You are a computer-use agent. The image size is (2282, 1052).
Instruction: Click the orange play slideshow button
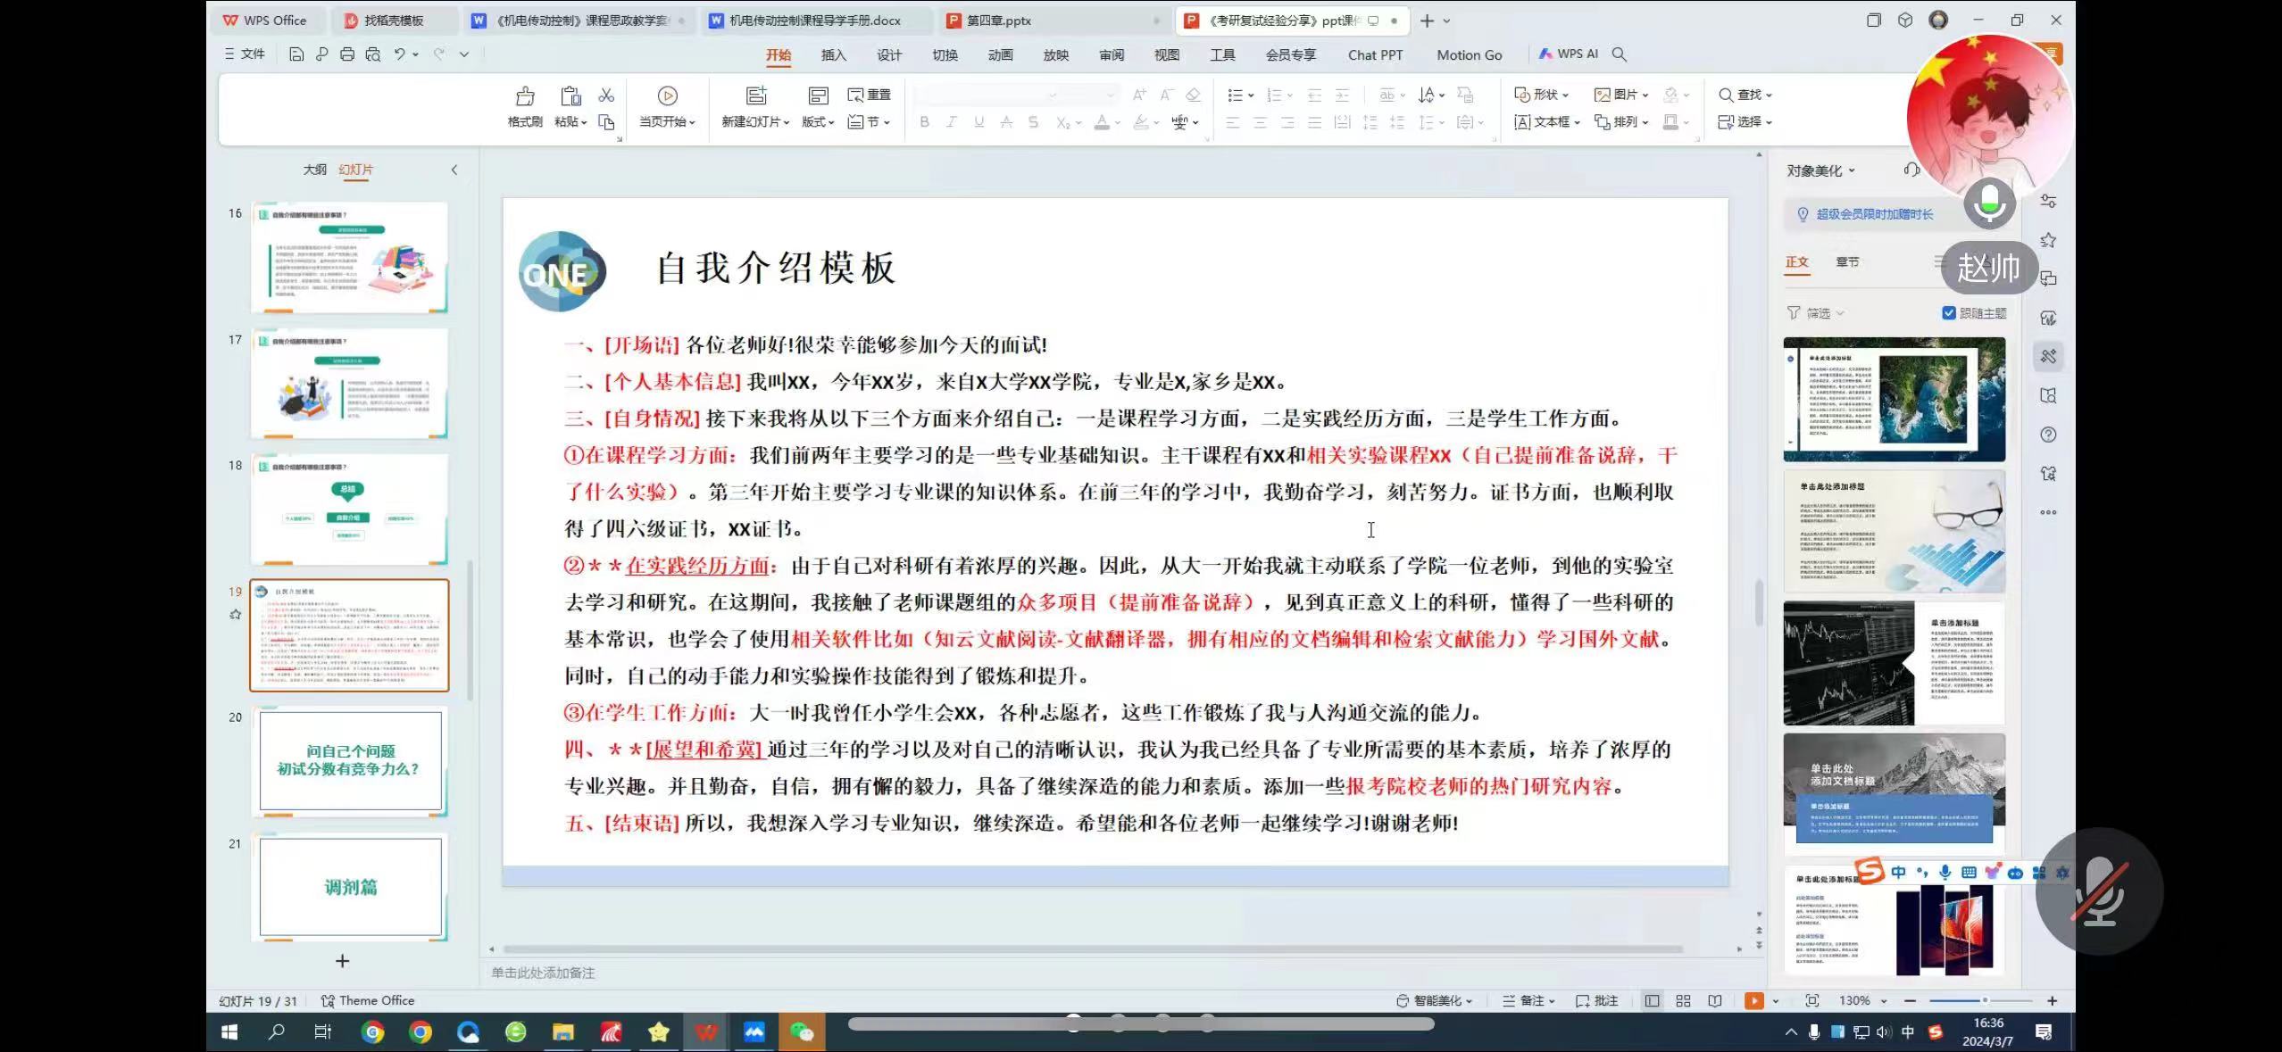click(1753, 1001)
